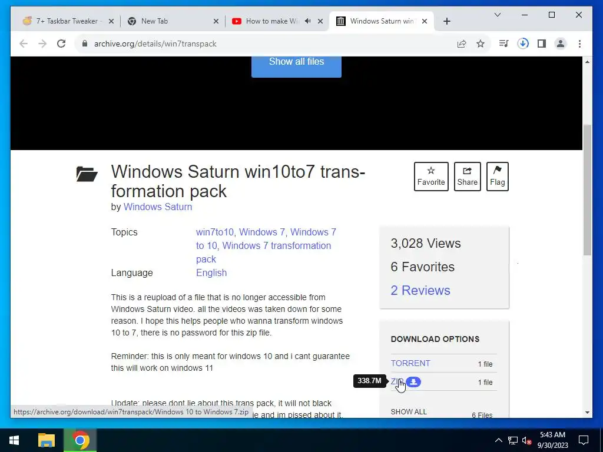Viewport: 603px width, 452px height.
Task: Flag this item with the Flag button
Action: click(497, 177)
